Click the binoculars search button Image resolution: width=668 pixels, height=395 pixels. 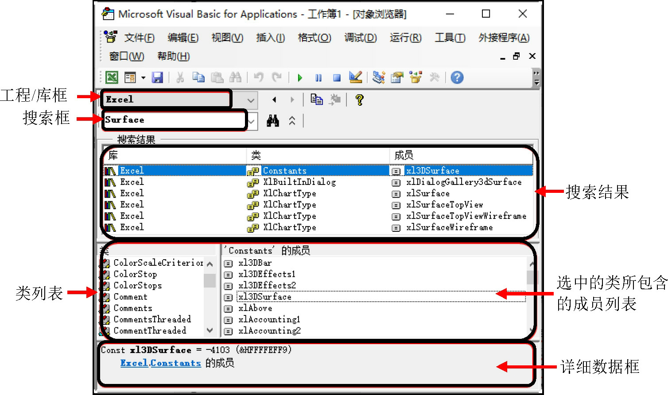coord(273,121)
